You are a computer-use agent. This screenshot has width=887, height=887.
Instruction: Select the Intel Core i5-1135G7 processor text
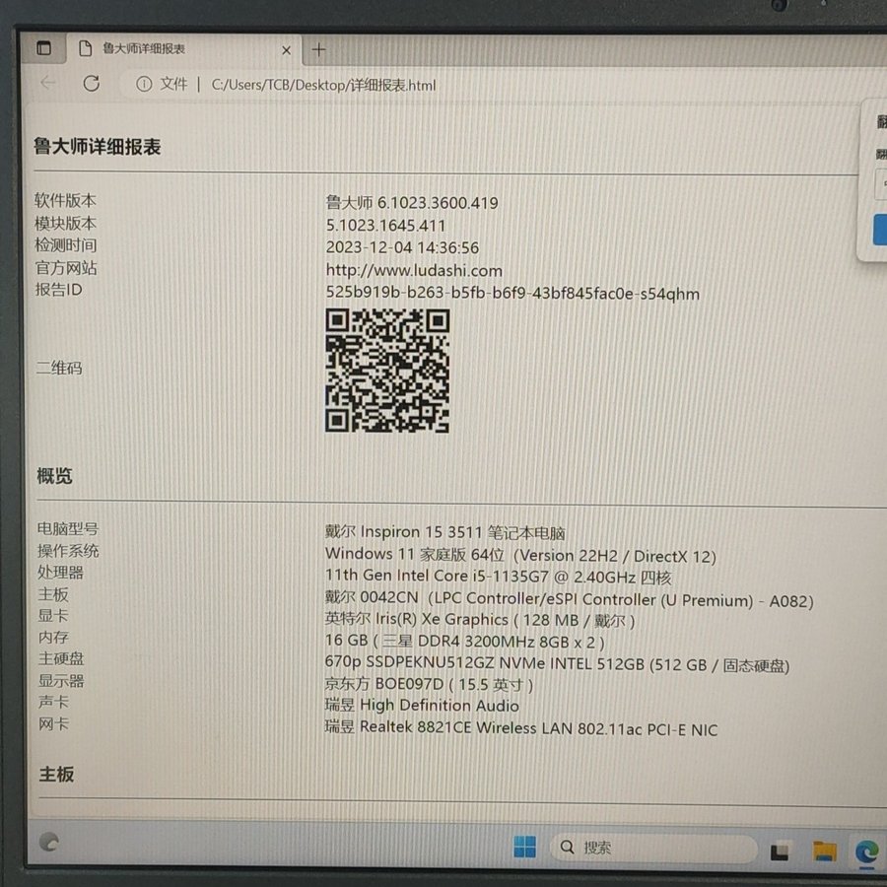(x=498, y=577)
